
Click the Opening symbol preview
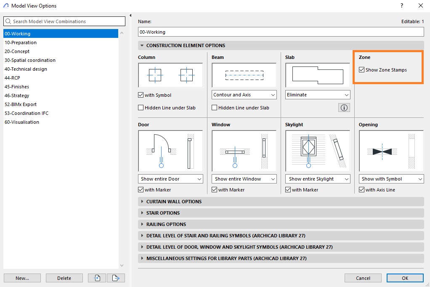click(x=391, y=151)
